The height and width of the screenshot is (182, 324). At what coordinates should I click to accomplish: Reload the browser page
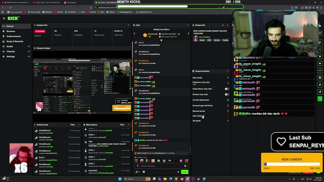(x=10, y=8)
